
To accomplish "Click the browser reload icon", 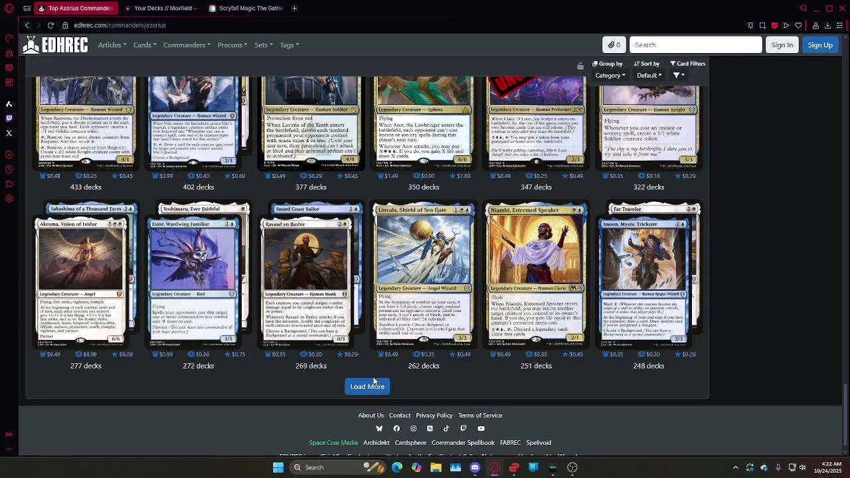I will (x=50, y=25).
